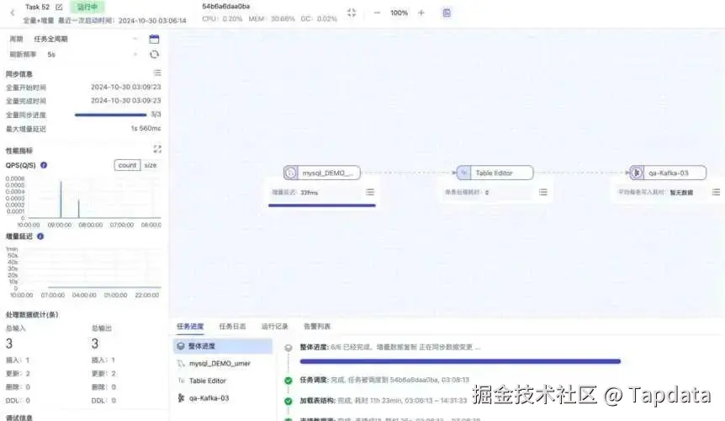Click the Table Editor node icon
Screen dimensions: 725x421
coord(463,173)
